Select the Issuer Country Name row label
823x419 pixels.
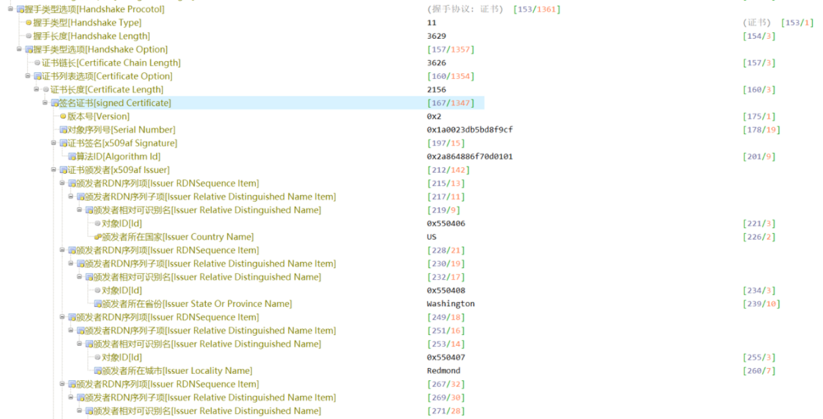coord(178,237)
